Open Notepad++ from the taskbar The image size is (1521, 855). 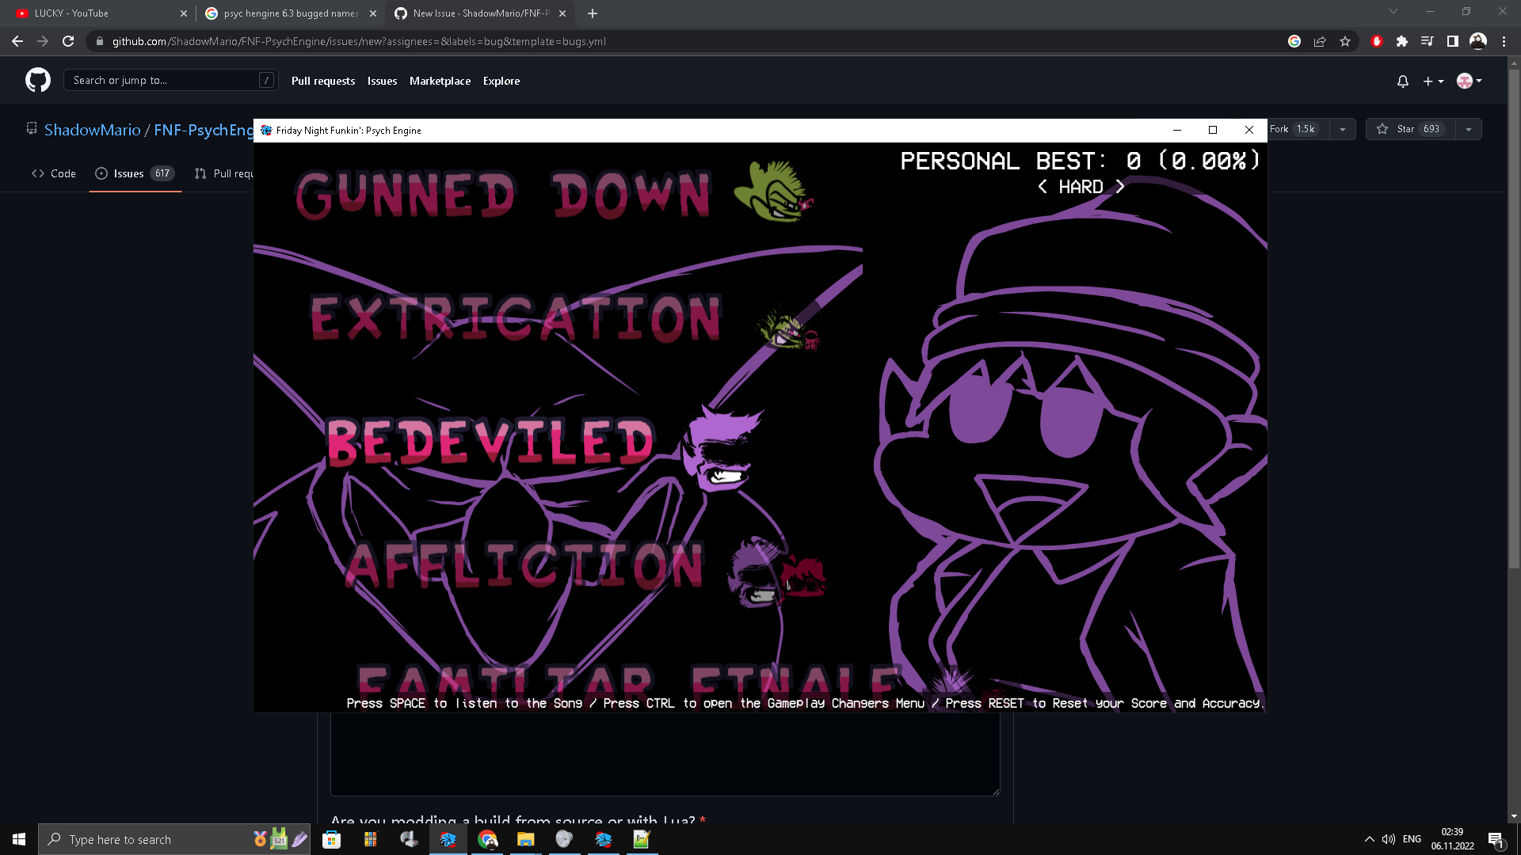click(x=641, y=839)
